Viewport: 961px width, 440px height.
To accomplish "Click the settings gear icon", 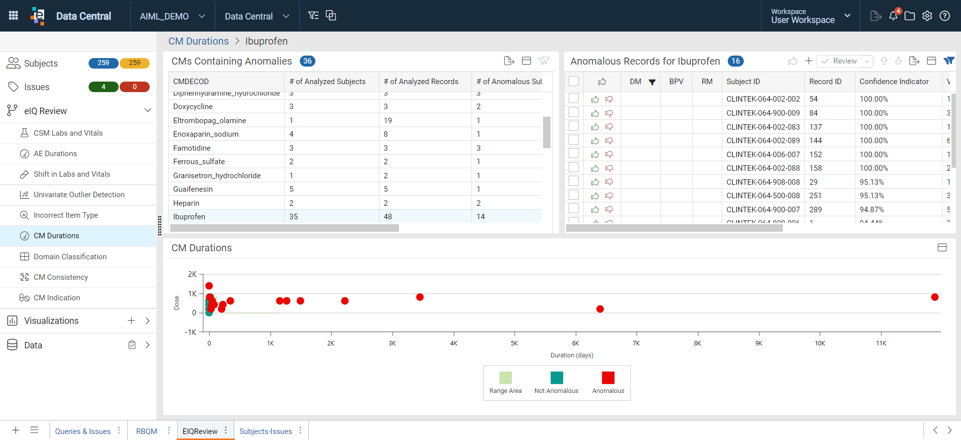I will coord(927,16).
